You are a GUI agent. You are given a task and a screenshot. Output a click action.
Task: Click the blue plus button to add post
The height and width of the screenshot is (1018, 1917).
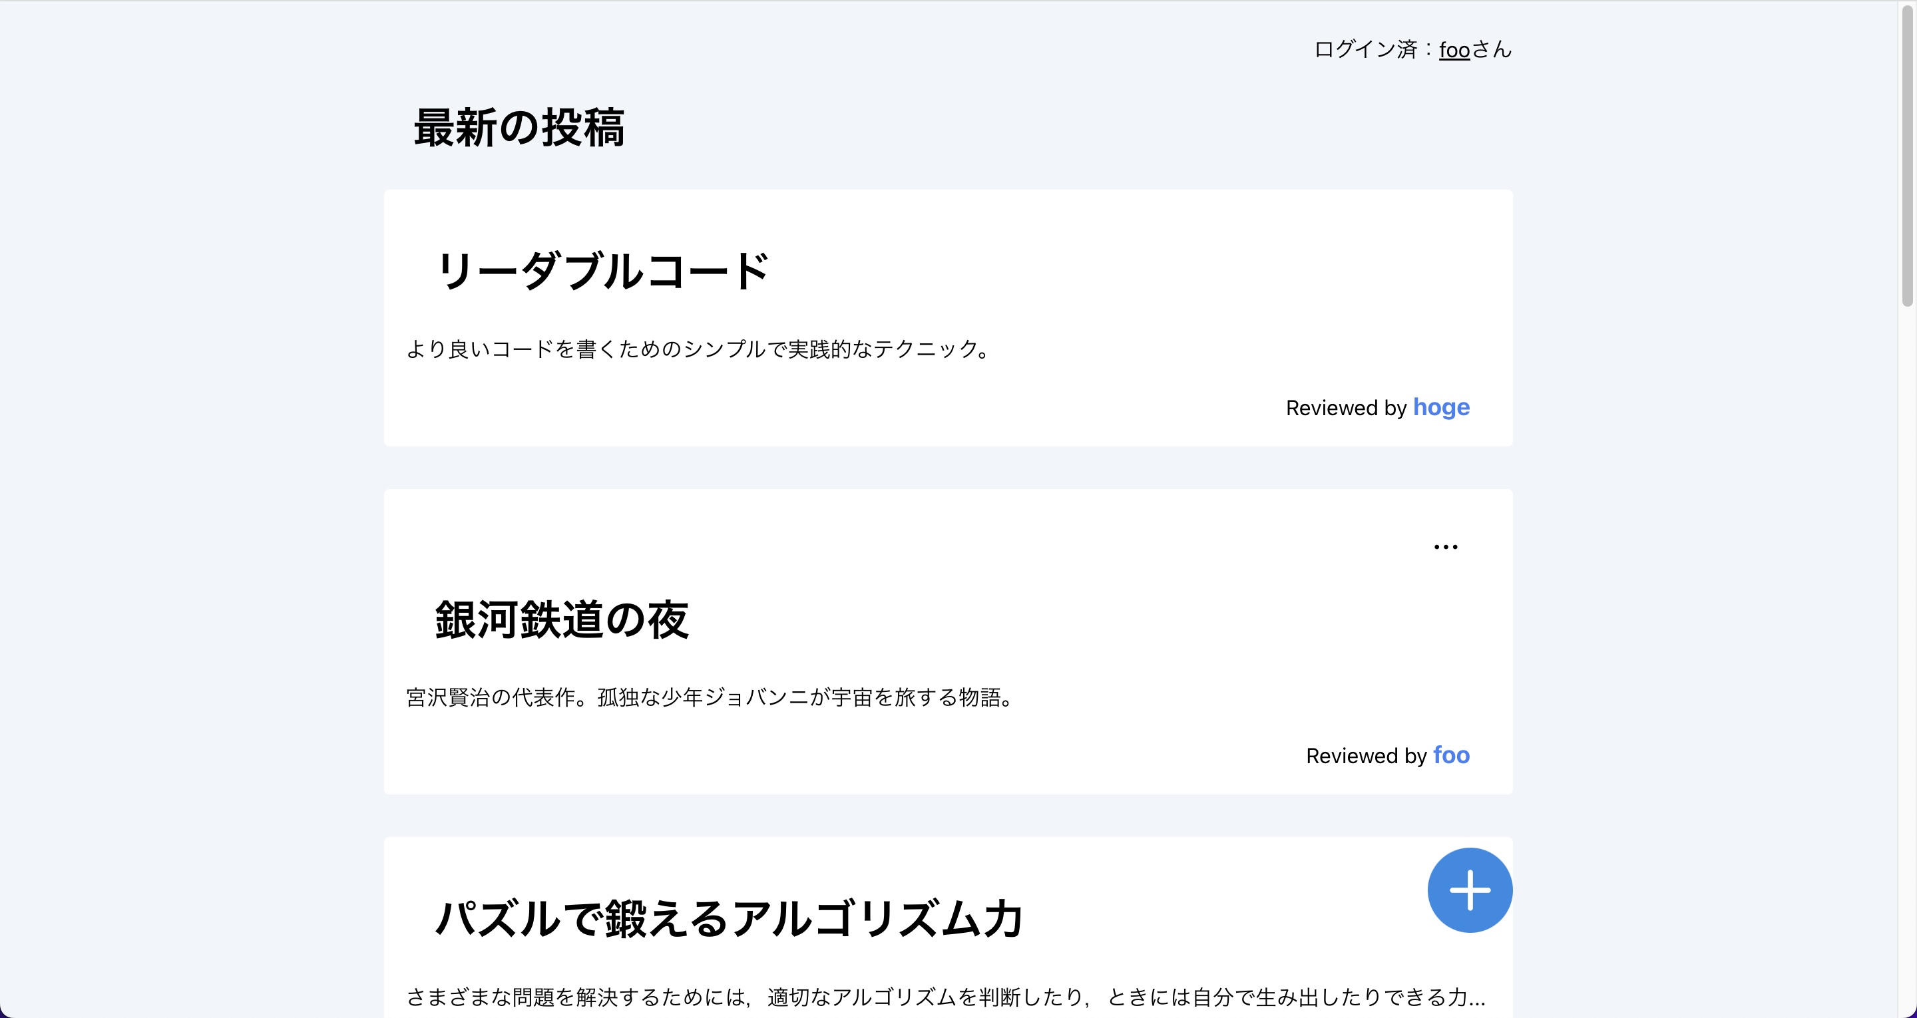(x=1470, y=890)
